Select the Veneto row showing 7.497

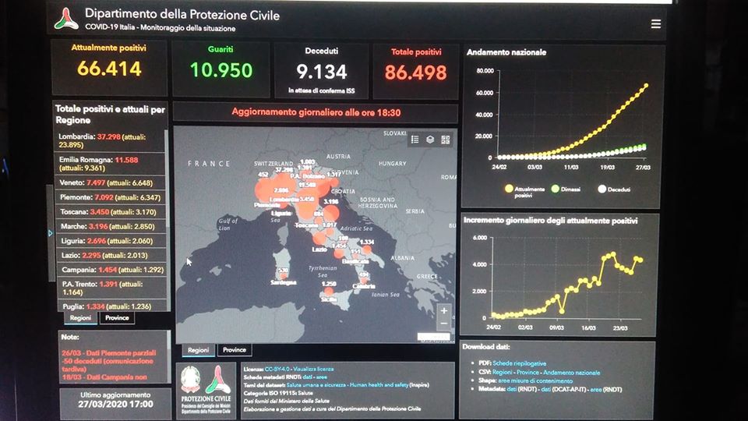pyautogui.click(x=111, y=182)
